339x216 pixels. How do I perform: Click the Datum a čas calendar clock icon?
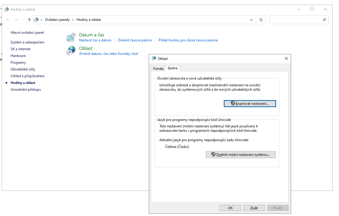tap(71, 38)
